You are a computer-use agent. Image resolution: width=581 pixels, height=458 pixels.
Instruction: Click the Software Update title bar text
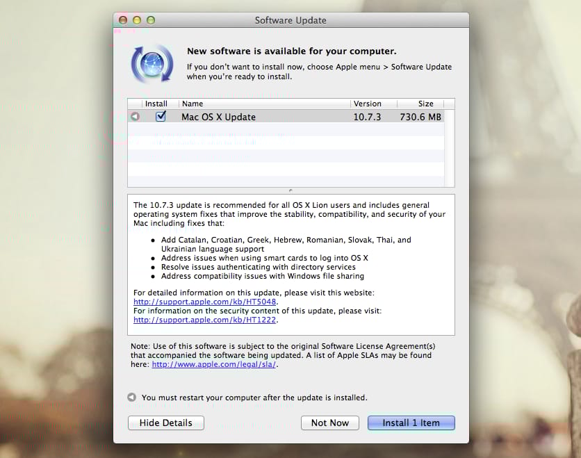pyautogui.click(x=290, y=20)
